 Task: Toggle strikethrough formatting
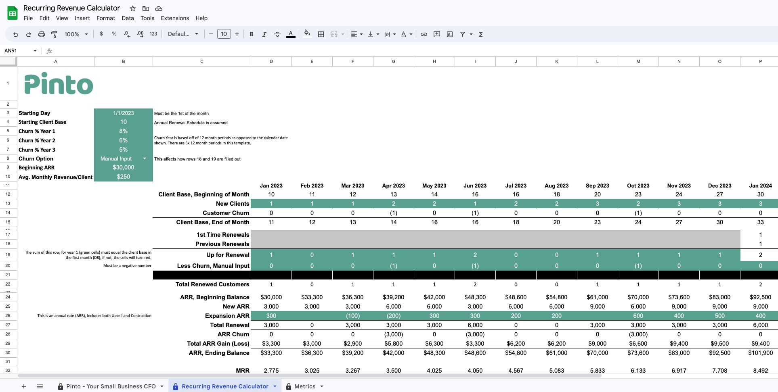[277, 34]
